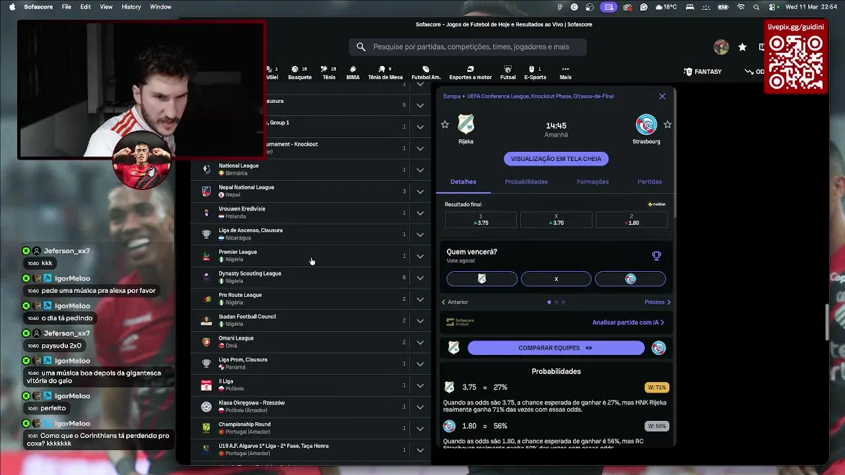Screen dimensions: 845x475
Task: Click the Nepal National League logo
Action: [207, 191]
